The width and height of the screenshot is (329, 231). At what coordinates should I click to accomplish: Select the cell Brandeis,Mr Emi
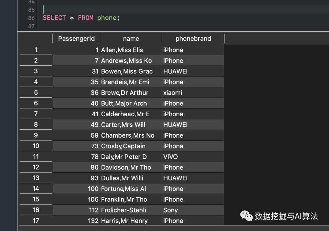click(131, 82)
